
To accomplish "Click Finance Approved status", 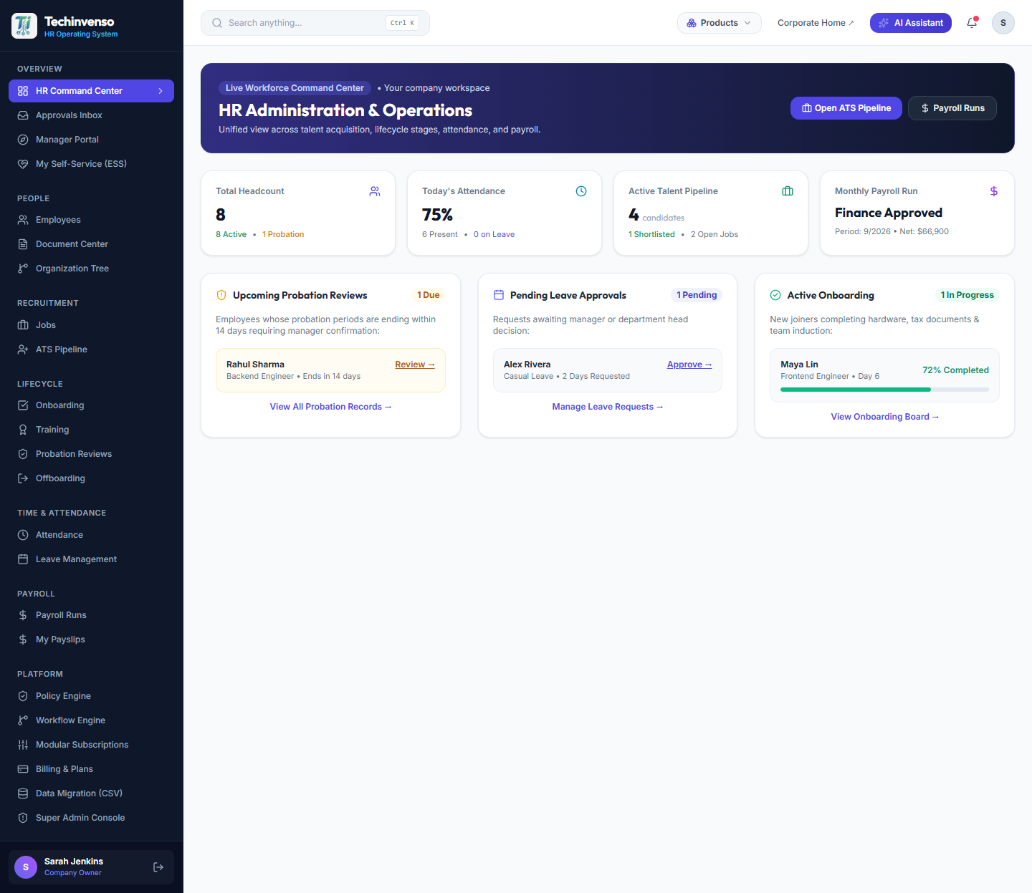I will 889,213.
